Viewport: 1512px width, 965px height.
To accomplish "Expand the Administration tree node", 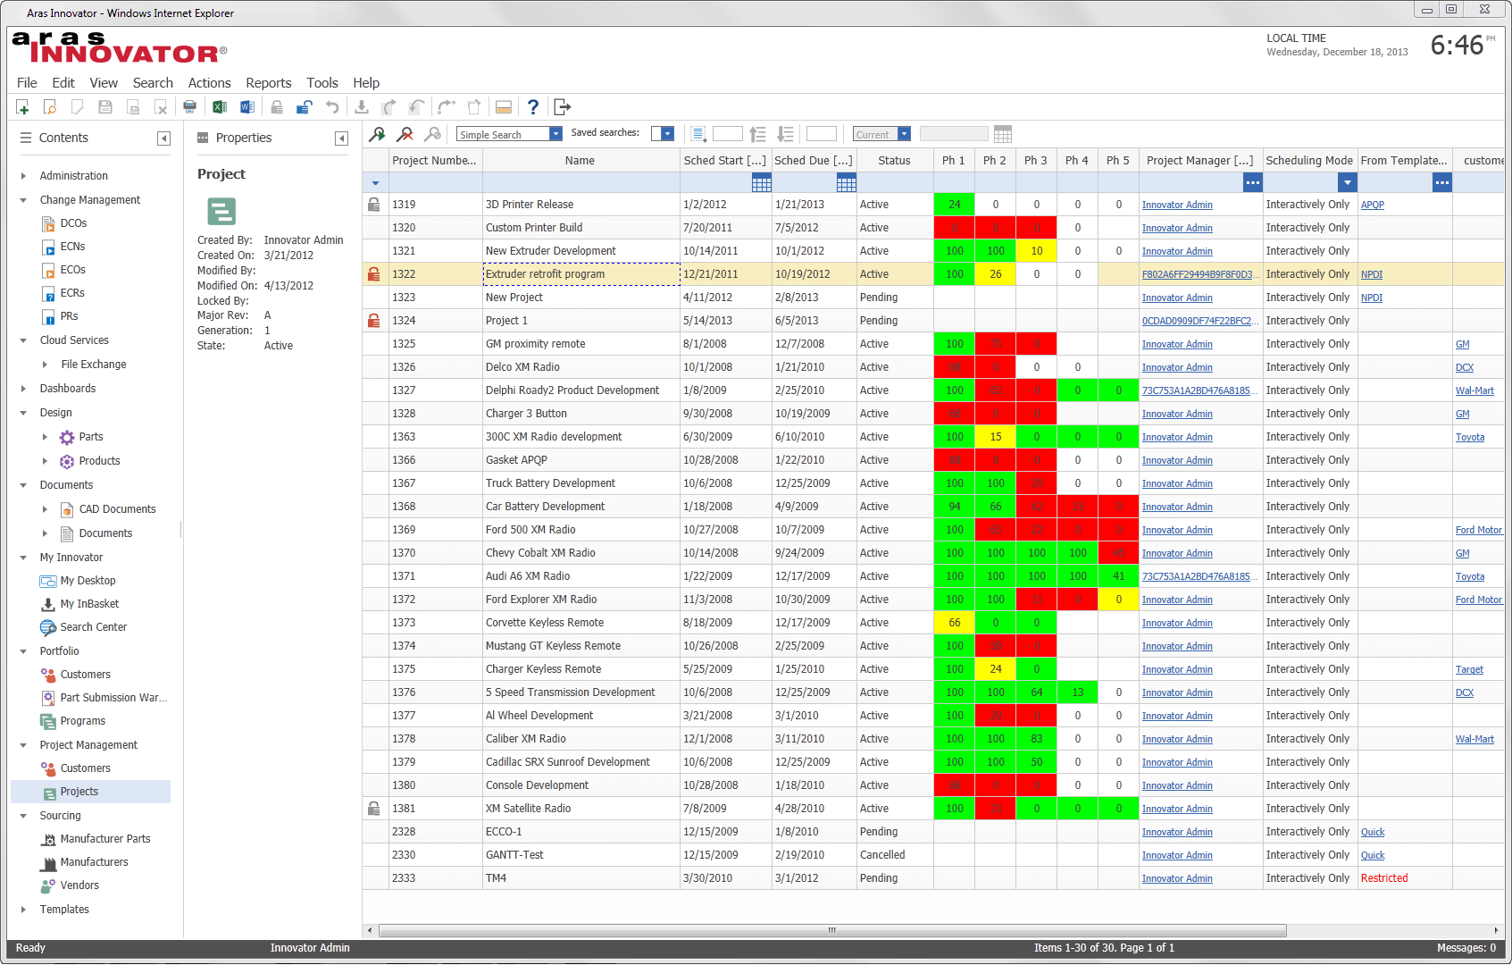I will click(22, 175).
